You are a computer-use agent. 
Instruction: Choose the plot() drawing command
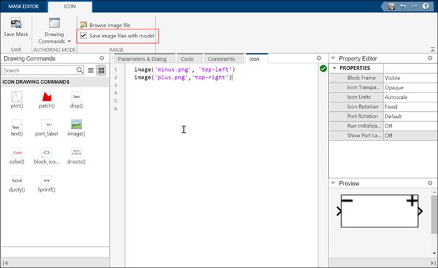pos(17,96)
